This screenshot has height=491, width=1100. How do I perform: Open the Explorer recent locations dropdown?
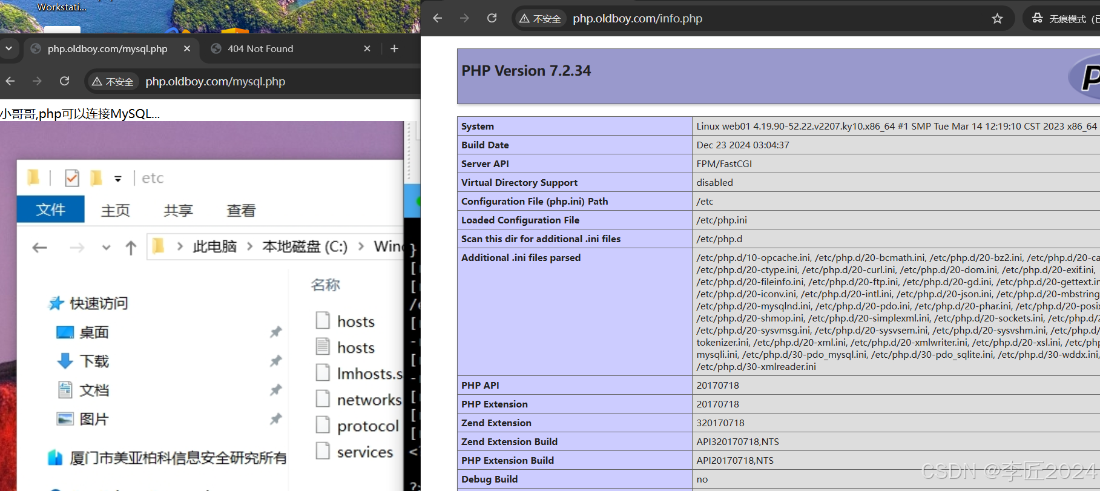tap(106, 247)
